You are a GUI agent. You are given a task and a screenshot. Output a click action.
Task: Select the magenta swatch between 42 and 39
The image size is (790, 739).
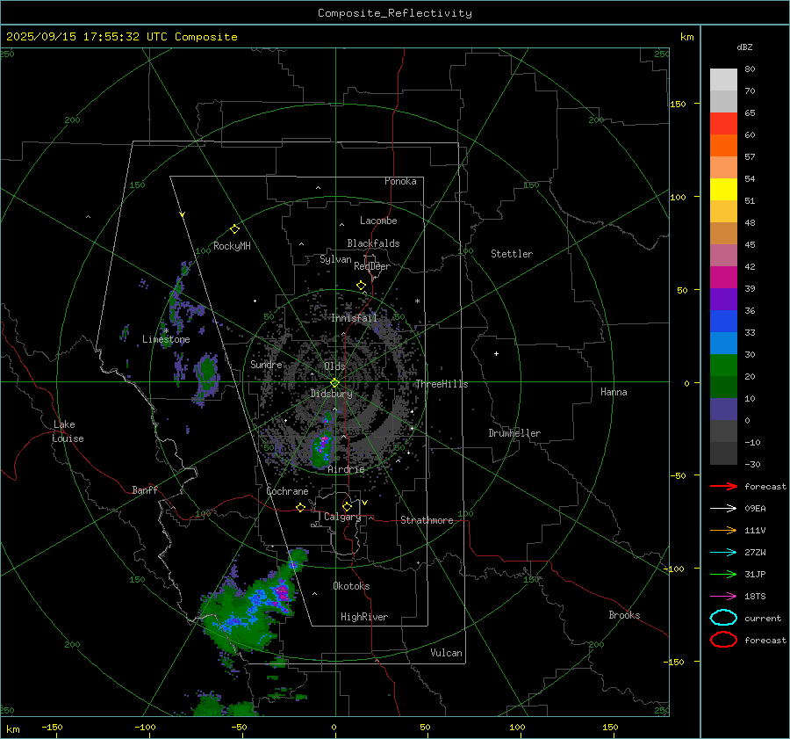723,278
